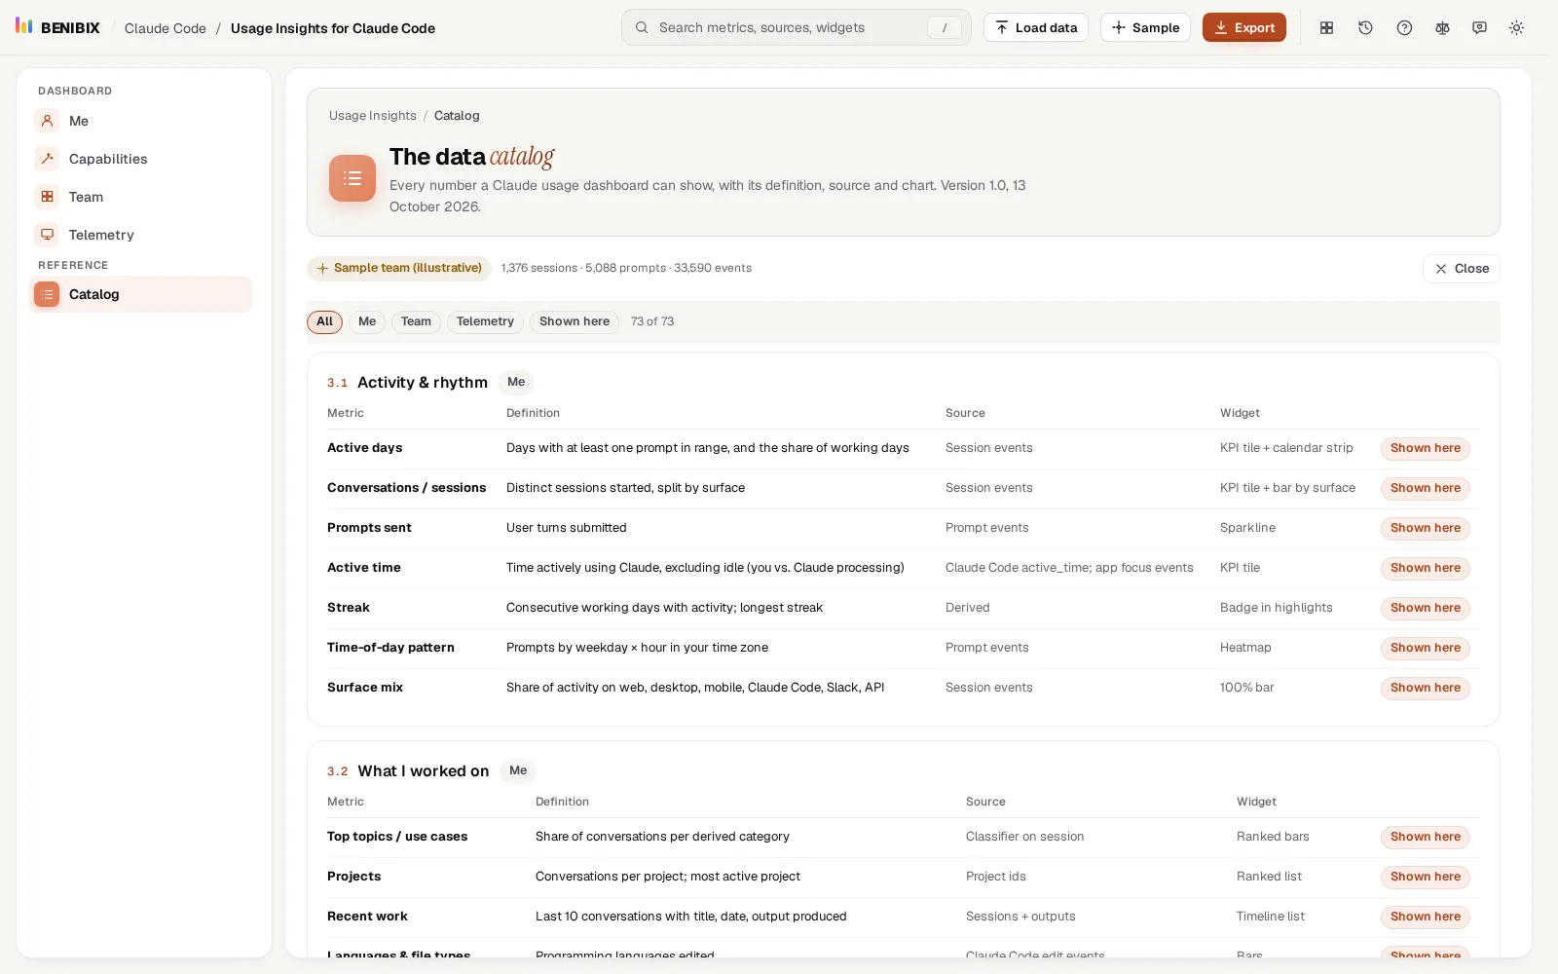Viewport: 1558px width, 974px height.
Task: Click the Sample button in the toolbar
Action: click(1145, 27)
